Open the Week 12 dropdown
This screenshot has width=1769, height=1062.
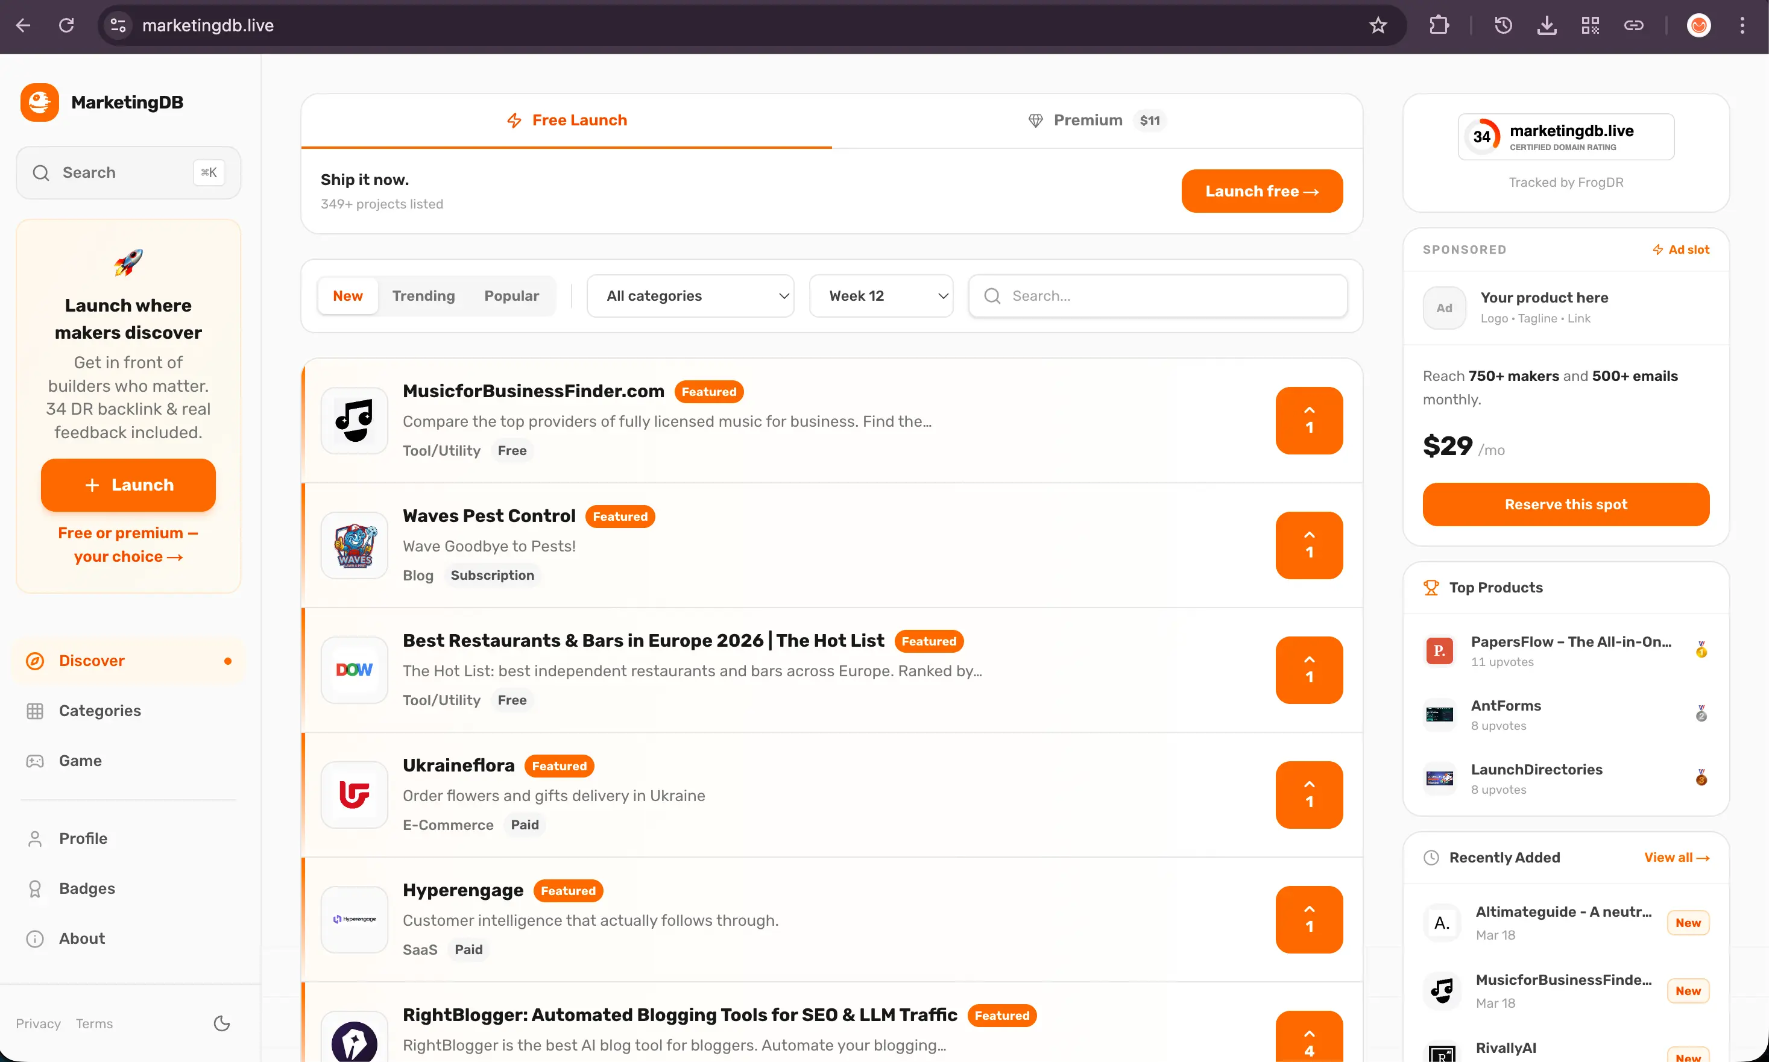pos(880,295)
